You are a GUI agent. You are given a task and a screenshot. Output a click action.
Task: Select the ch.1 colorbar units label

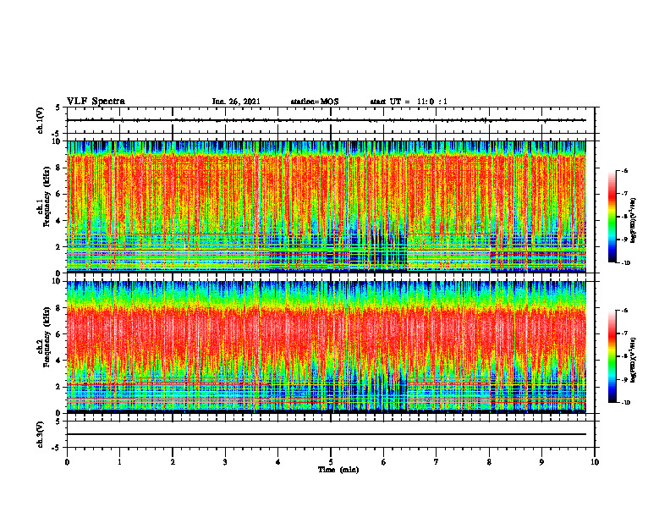click(x=634, y=221)
